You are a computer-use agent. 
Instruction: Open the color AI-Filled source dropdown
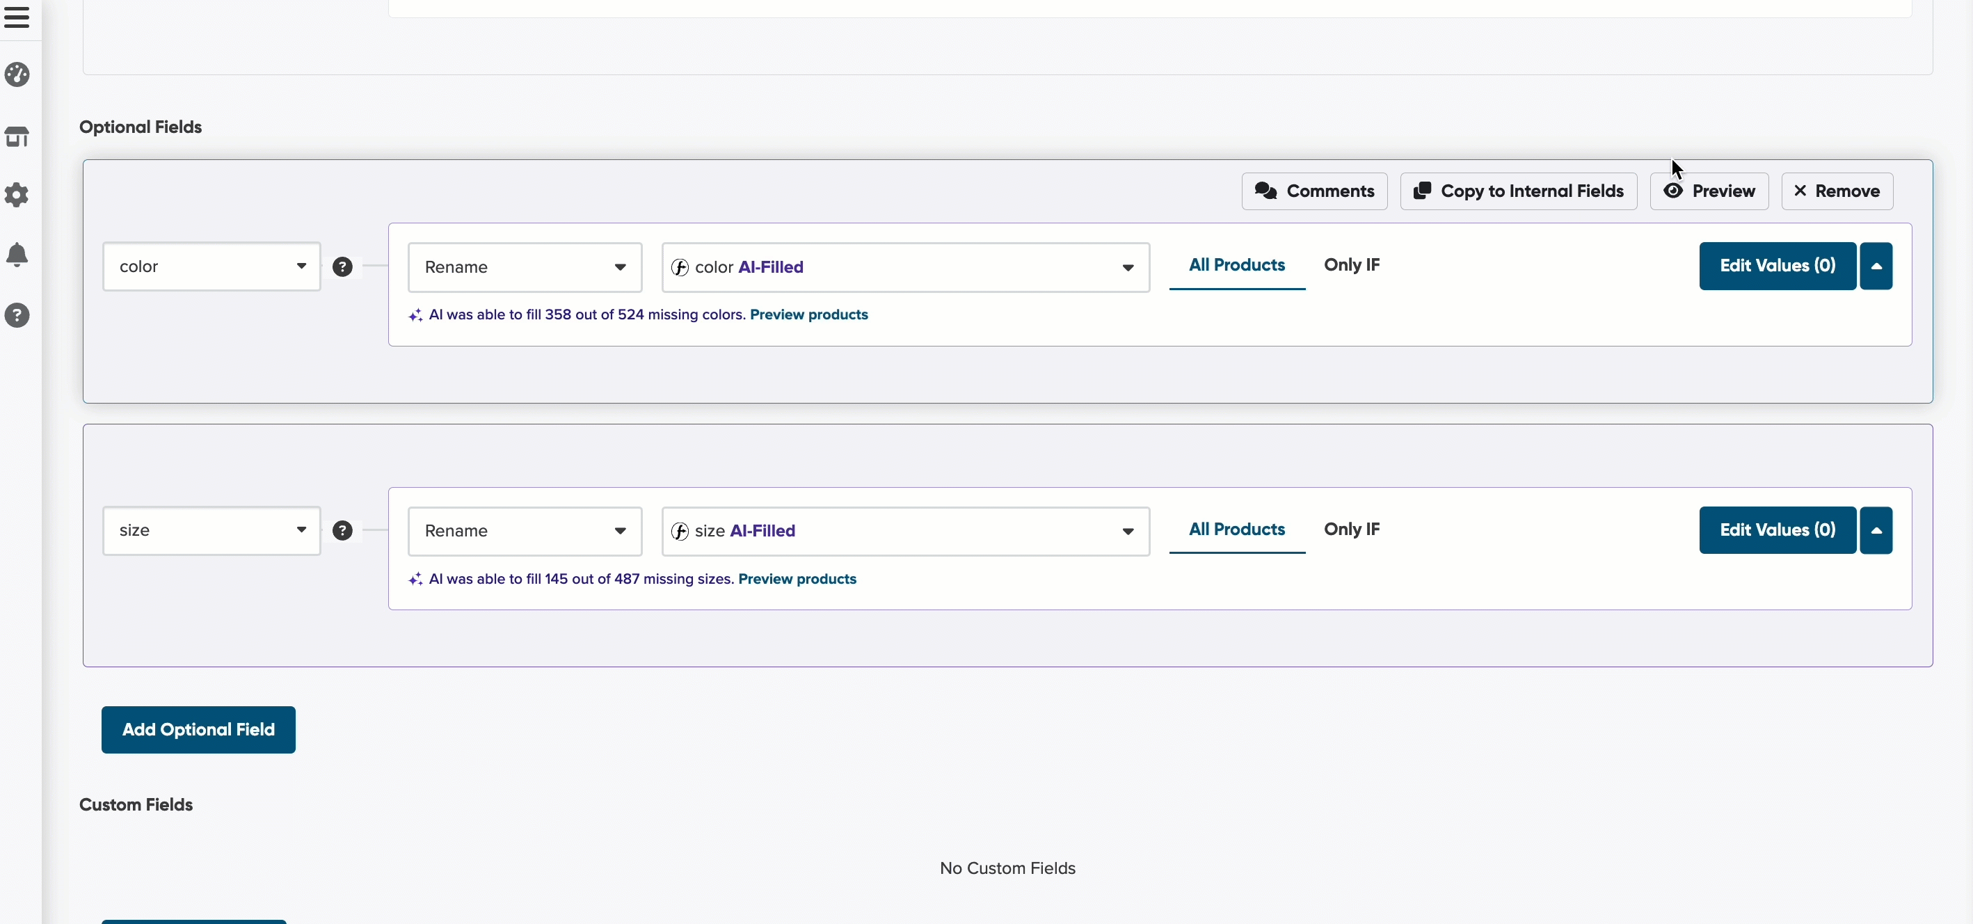905,267
